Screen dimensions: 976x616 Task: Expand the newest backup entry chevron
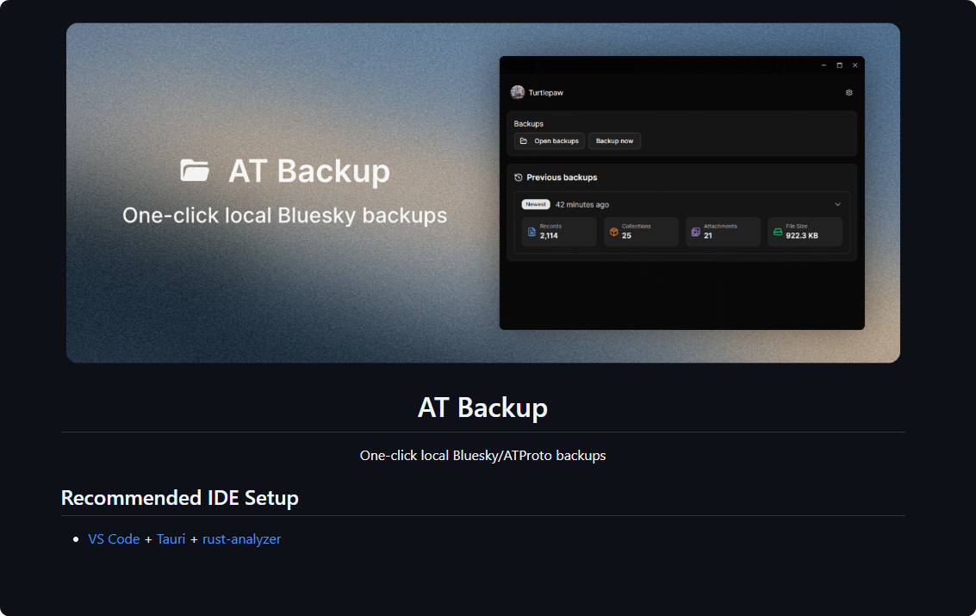point(837,205)
